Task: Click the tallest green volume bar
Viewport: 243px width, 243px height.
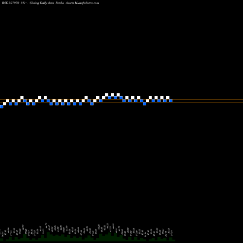Action: pos(48,236)
